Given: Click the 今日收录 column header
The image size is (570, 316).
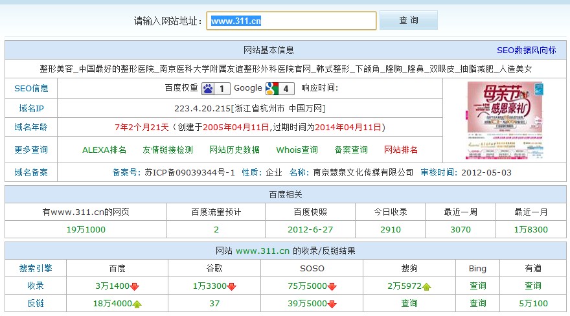Looking at the screenshot, I should click(391, 212).
